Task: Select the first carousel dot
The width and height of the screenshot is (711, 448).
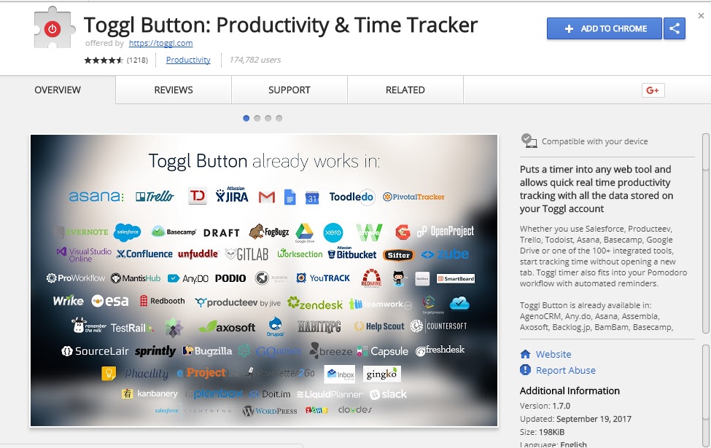Action: point(246,118)
